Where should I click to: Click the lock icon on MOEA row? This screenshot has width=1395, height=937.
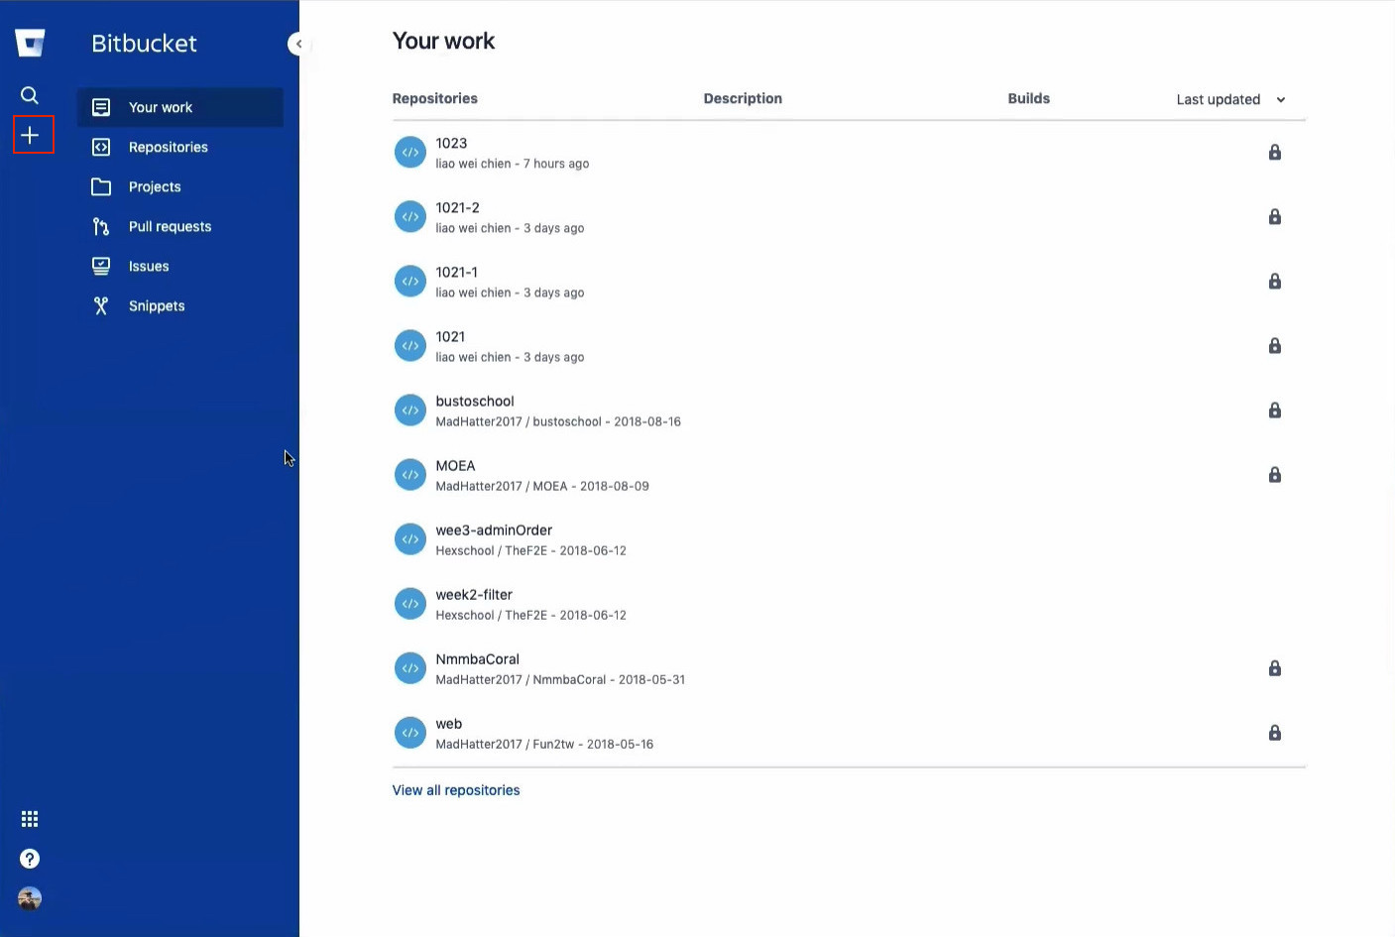pos(1275,474)
